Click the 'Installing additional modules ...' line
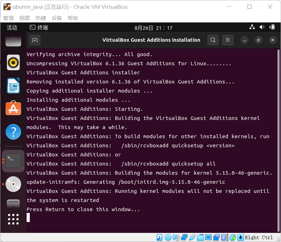Screen dimensions: 281x242 tap(78, 100)
